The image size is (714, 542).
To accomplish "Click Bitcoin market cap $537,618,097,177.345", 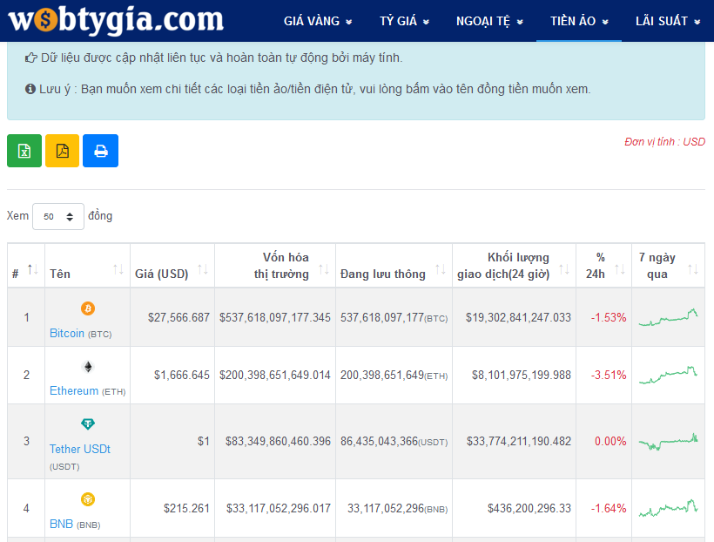I will pyautogui.click(x=275, y=317).
